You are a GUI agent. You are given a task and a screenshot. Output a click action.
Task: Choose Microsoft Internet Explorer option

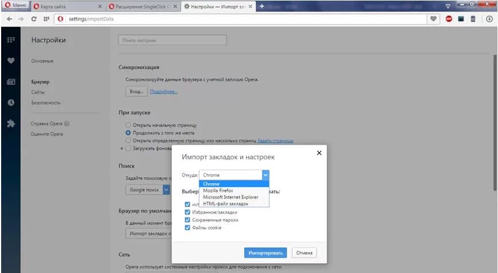[234, 197]
